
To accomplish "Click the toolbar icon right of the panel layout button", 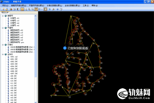I will (50, 9).
